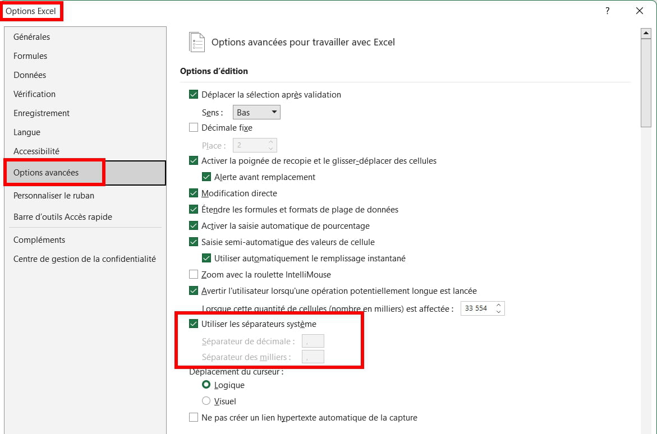Screen dimensions: 657x434
Task: Decrease the cell quantity with down arrow
Action: pos(499,312)
